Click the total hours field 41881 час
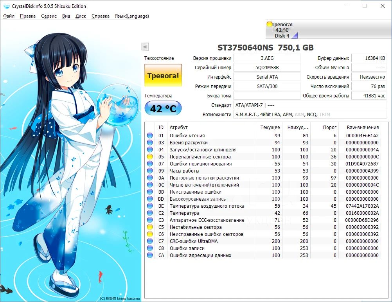Viewport: 392px width, 302px height. click(x=369, y=95)
